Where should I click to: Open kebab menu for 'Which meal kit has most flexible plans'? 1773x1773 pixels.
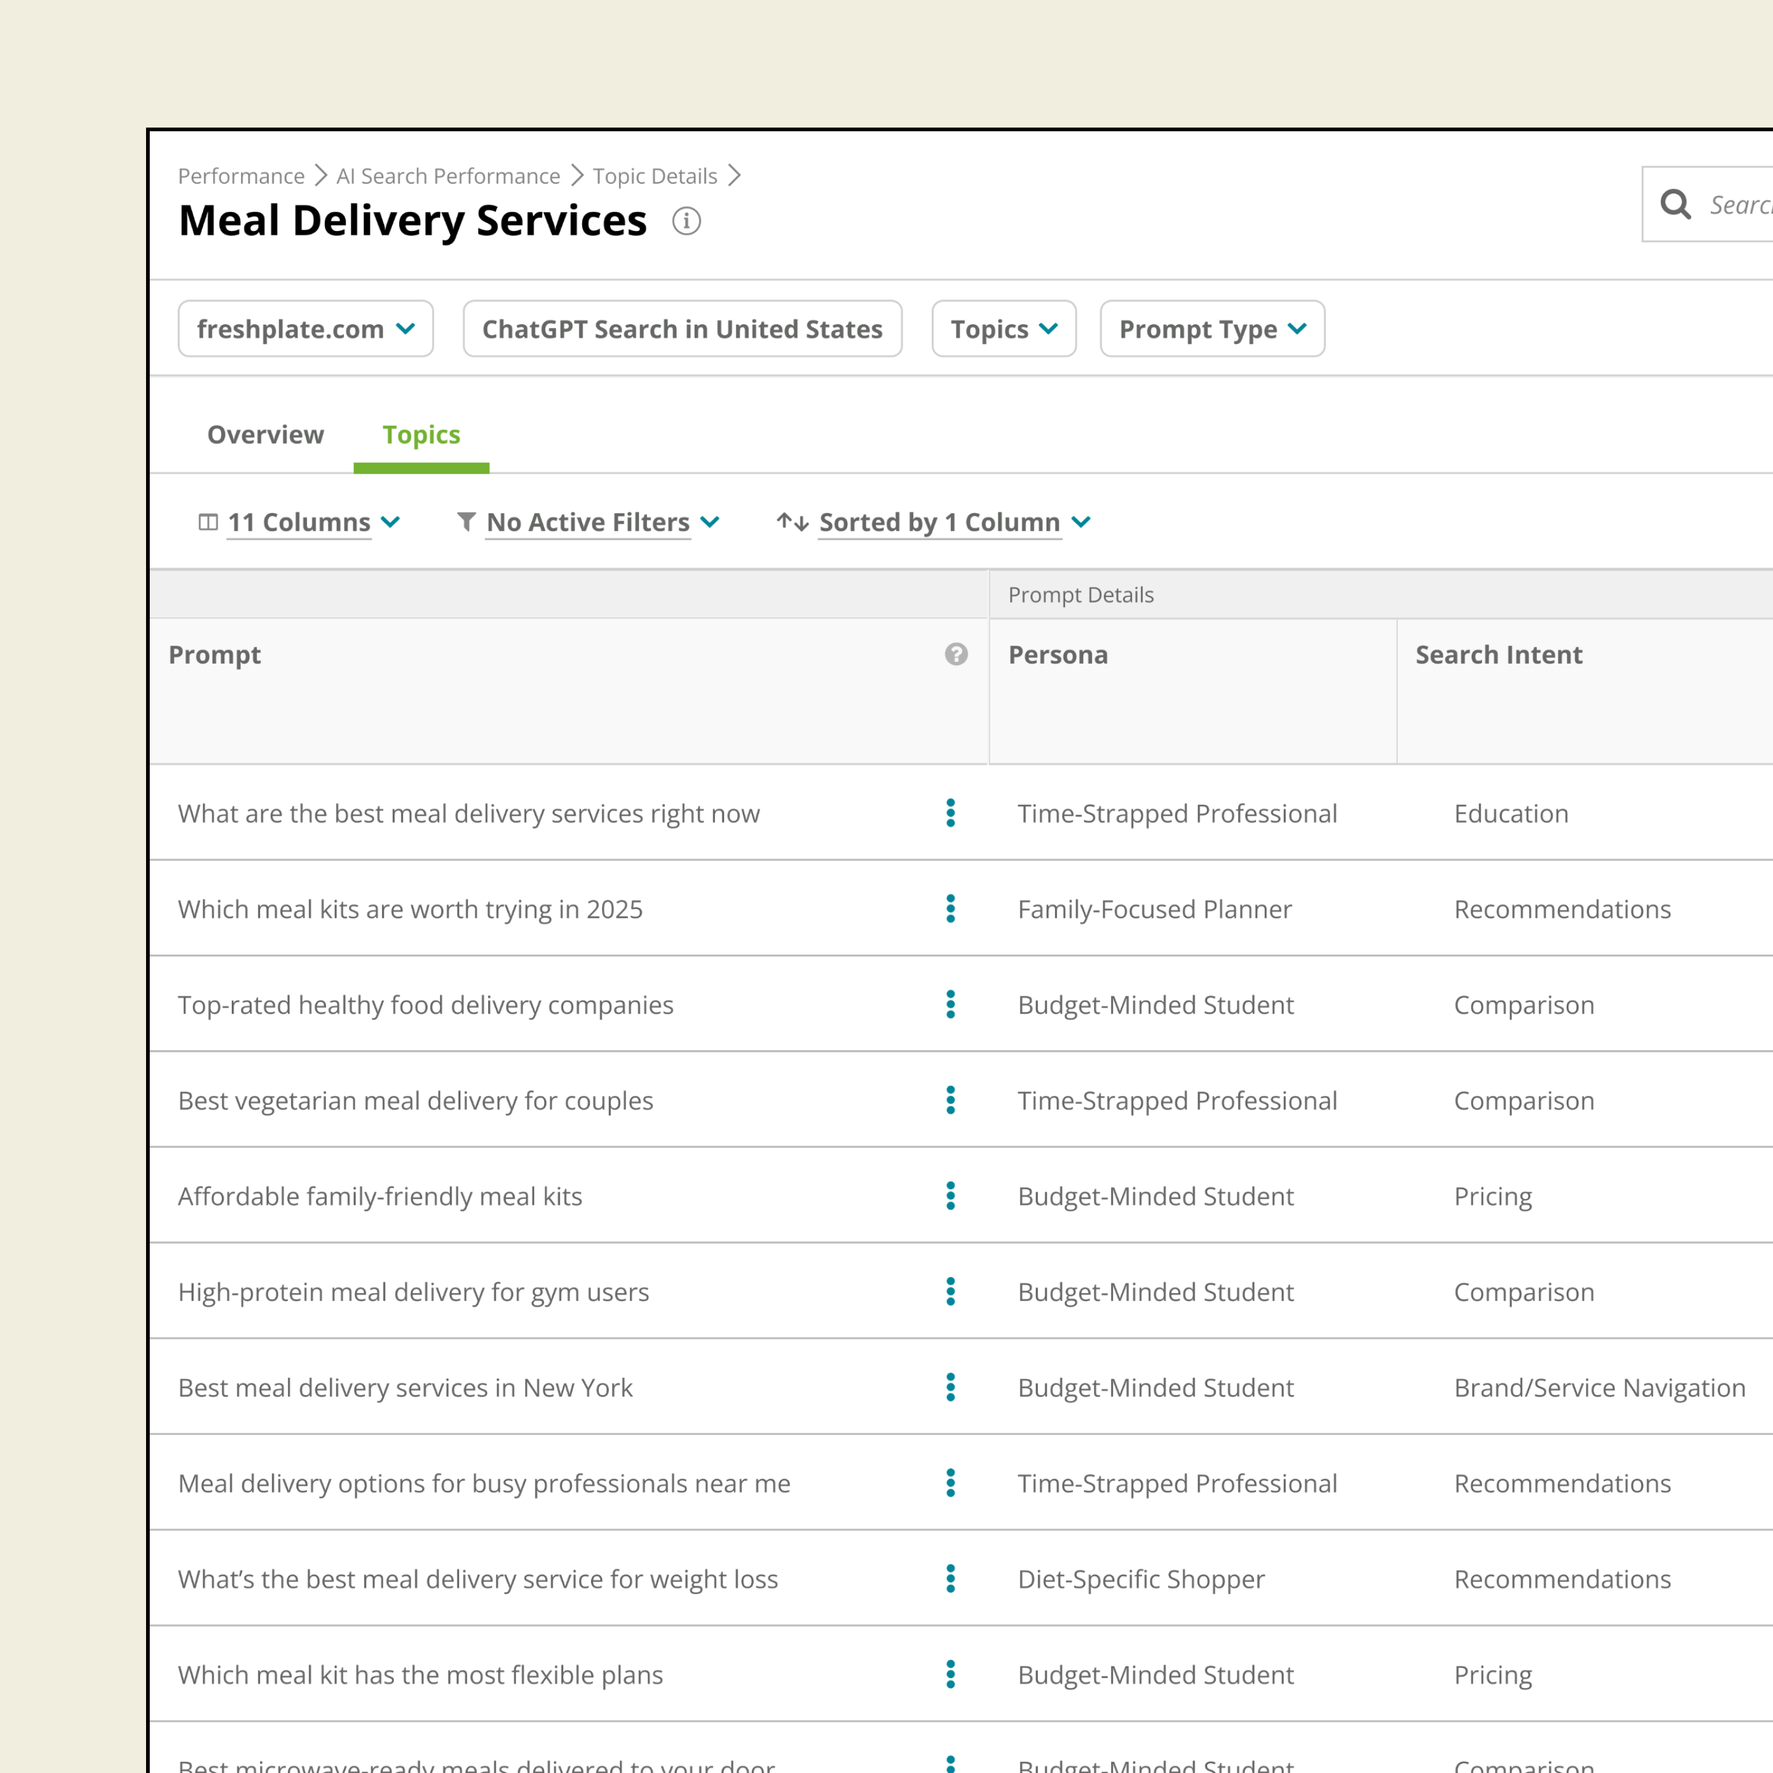click(x=950, y=1675)
